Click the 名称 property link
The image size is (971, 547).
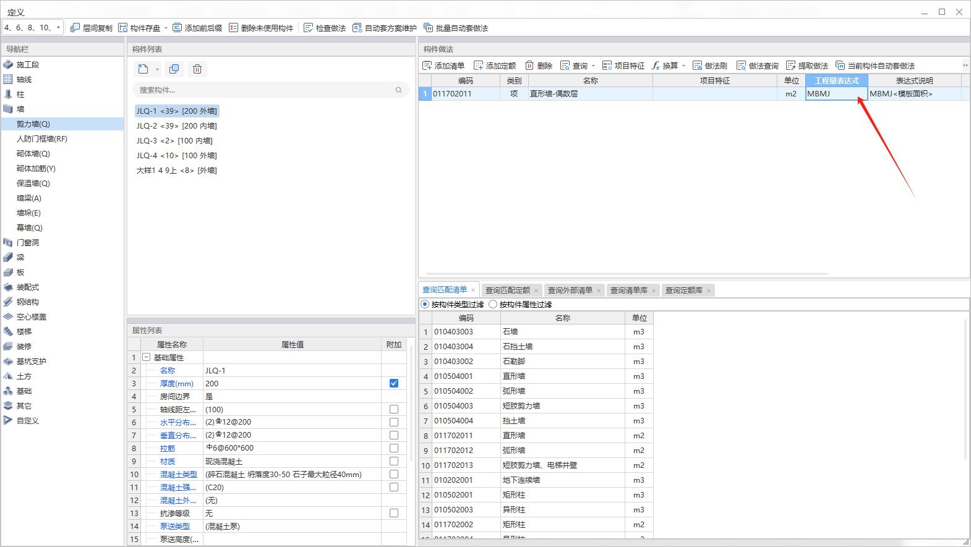(x=168, y=370)
